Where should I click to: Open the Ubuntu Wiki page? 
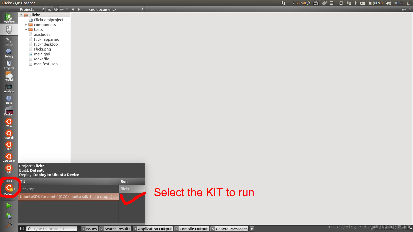point(9,123)
